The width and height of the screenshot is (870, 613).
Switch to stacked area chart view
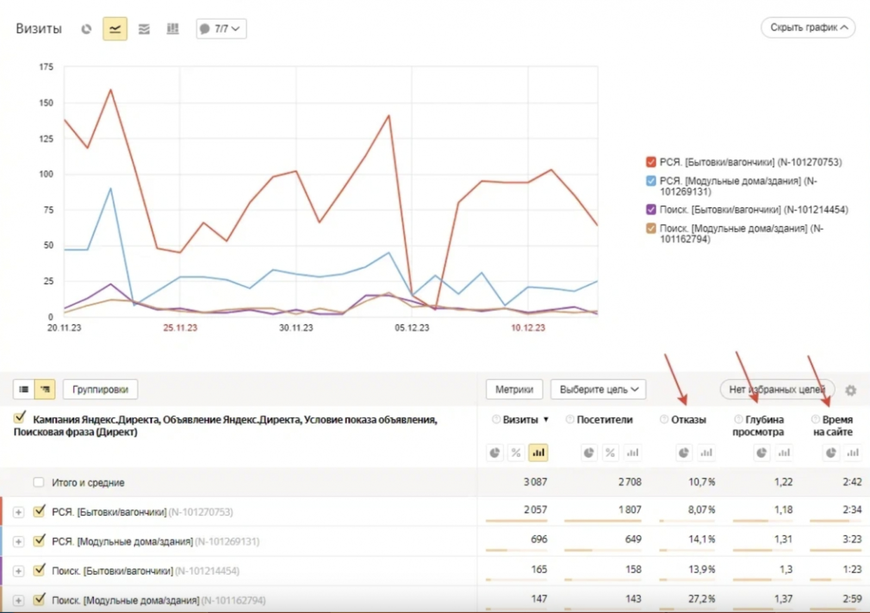point(144,29)
